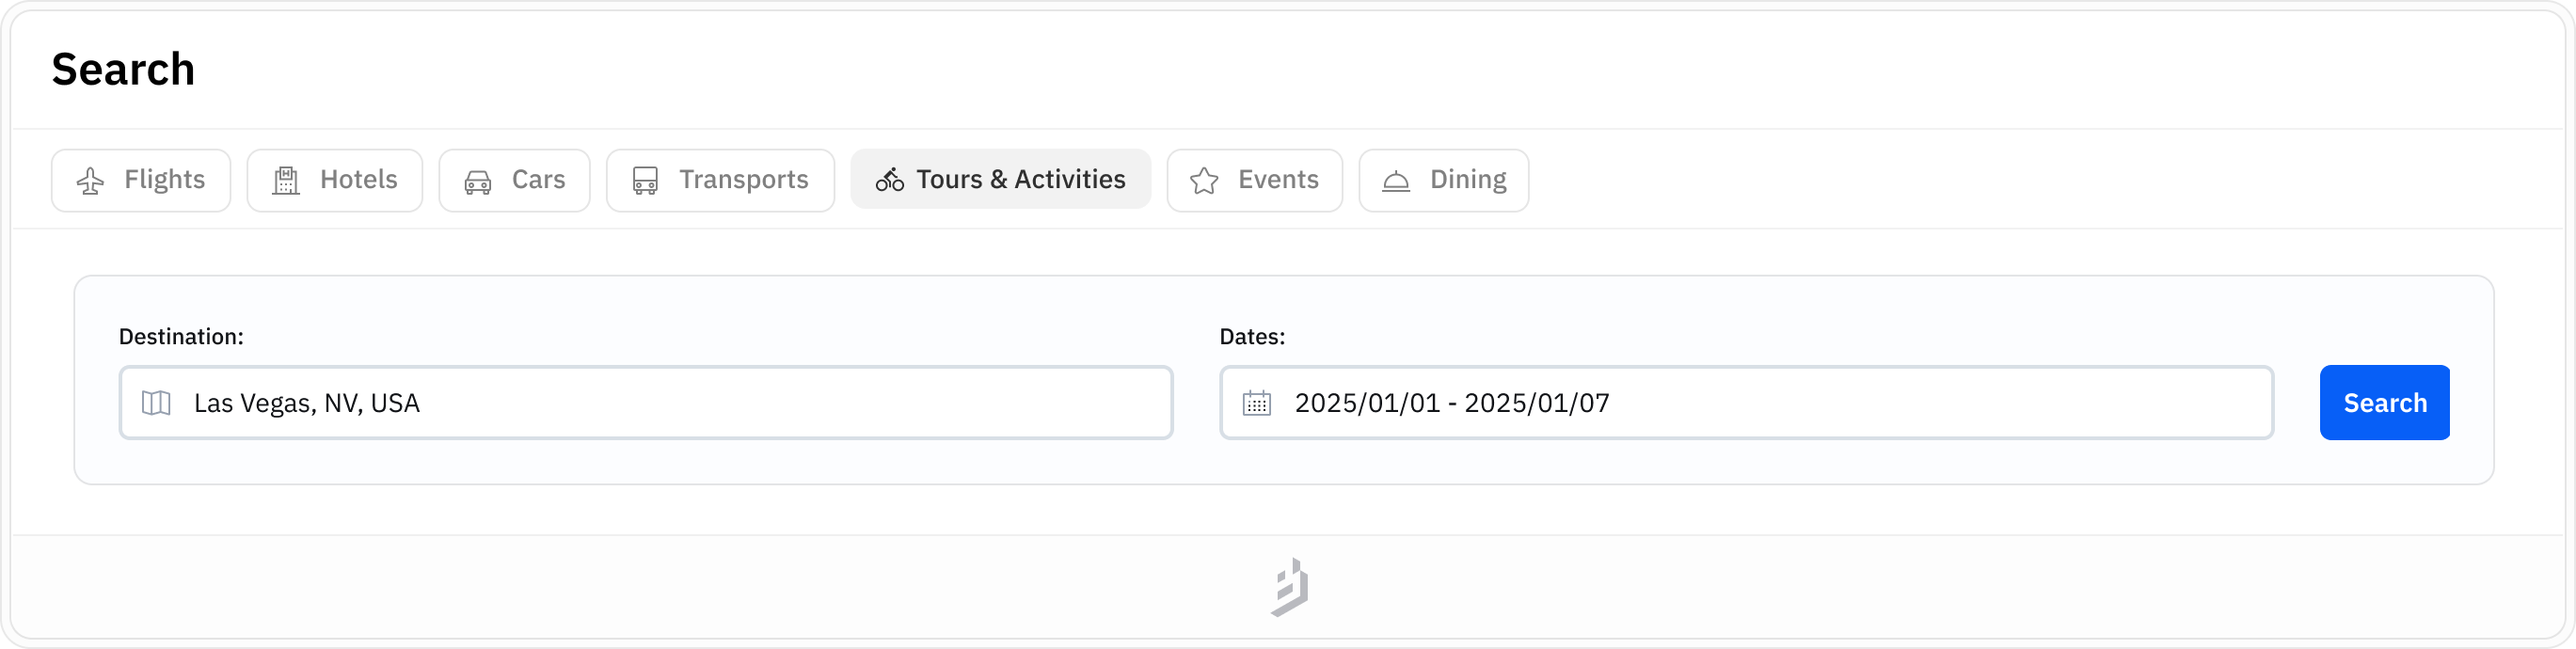Screen dimensions: 2576x649
Task: Click the bicycle icon on Tours & Activities
Action: point(889,180)
